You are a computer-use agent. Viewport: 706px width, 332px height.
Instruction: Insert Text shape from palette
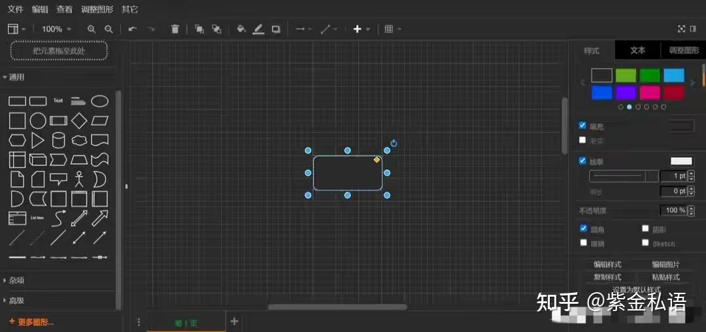[x=58, y=101]
